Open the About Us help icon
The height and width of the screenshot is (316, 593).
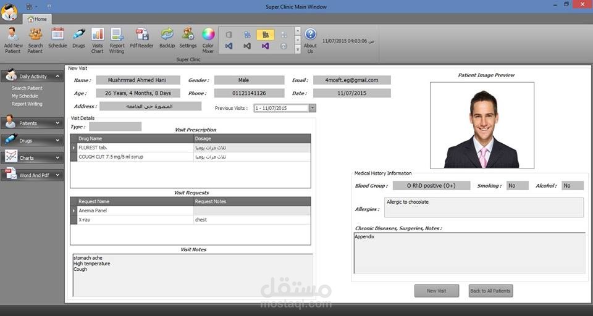coord(310,41)
